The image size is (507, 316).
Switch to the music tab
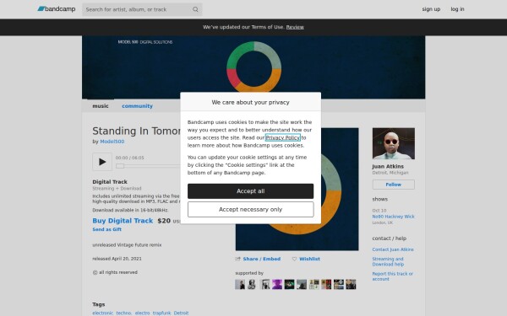click(101, 106)
